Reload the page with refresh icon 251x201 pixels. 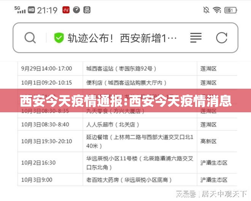click(x=222, y=38)
